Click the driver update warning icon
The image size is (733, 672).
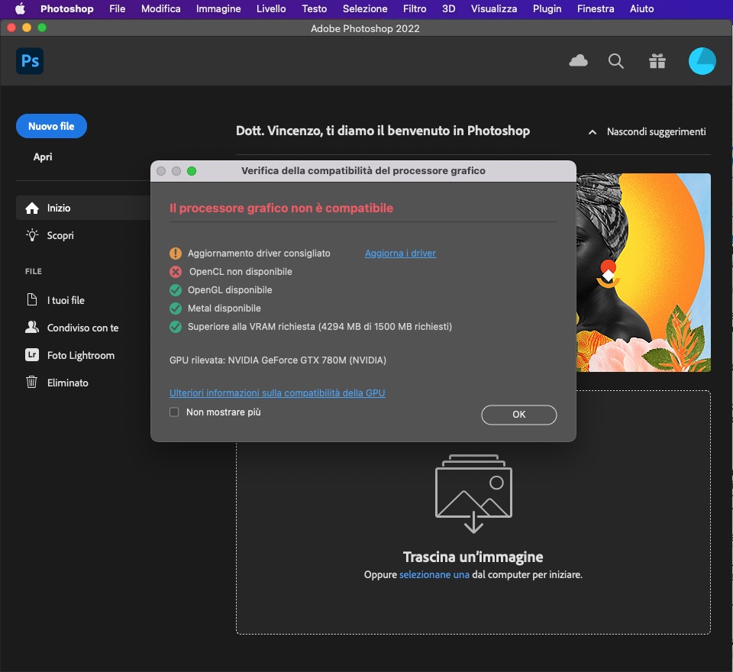click(176, 254)
